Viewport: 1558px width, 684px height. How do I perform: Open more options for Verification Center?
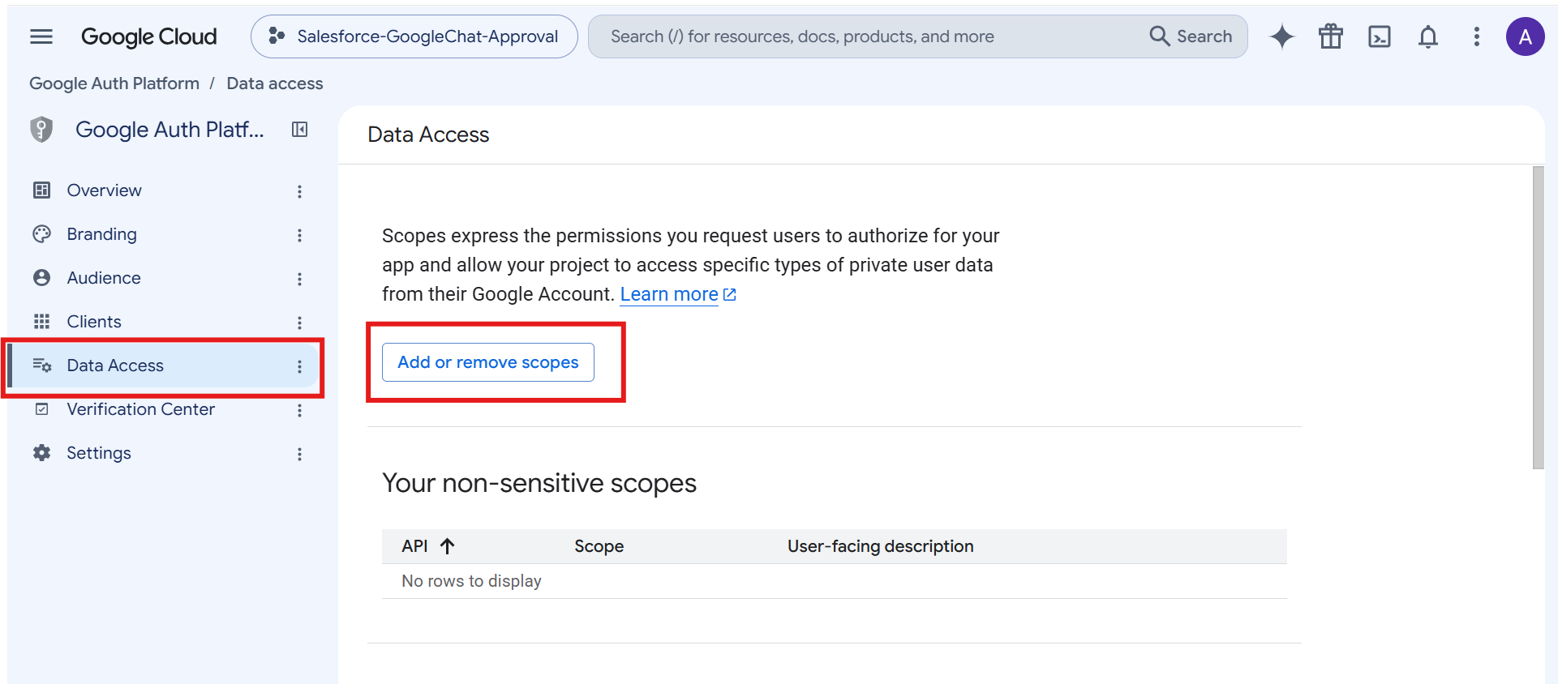coord(300,410)
